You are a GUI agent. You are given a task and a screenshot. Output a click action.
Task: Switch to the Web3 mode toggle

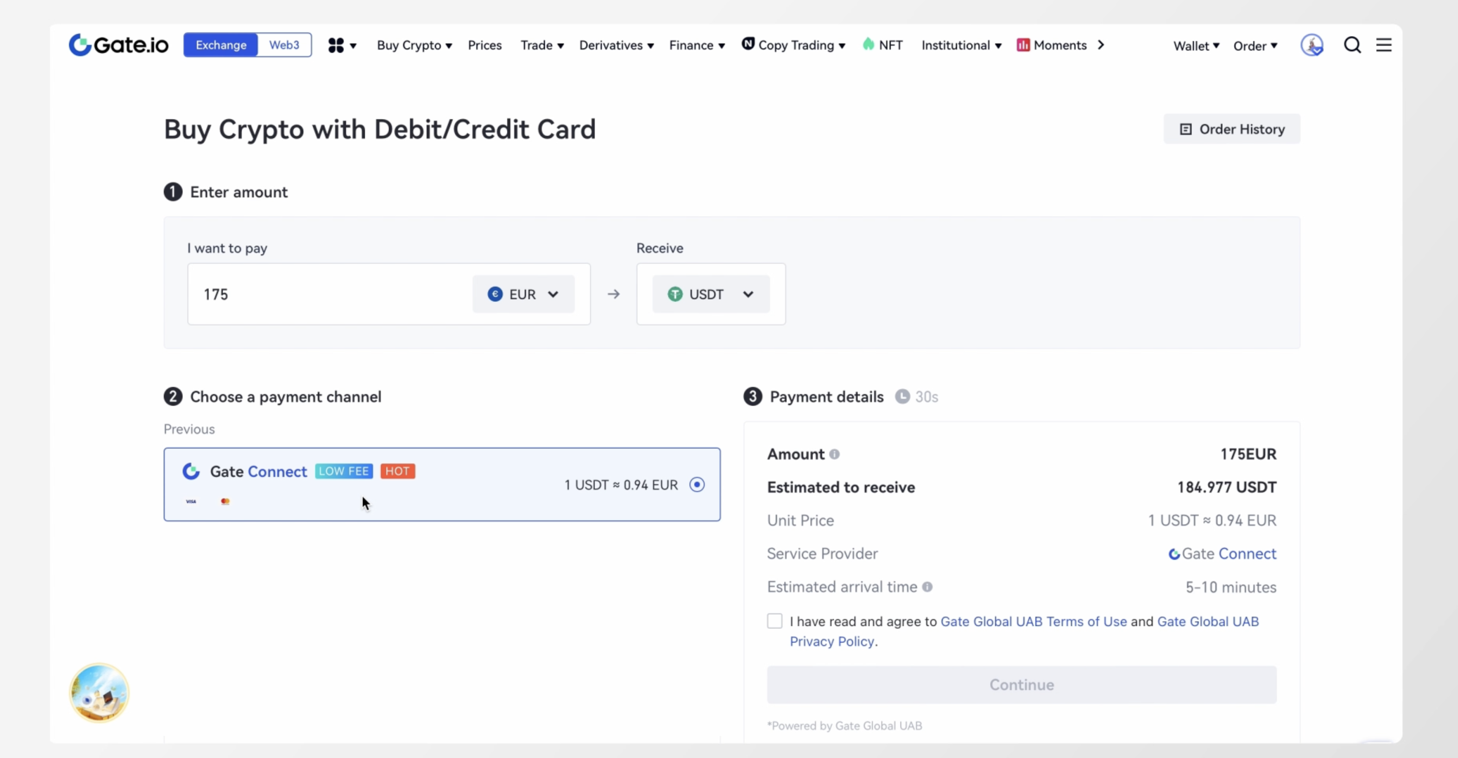(284, 45)
